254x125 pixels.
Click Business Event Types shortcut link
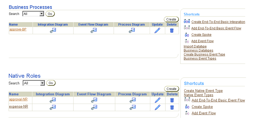point(200,58)
